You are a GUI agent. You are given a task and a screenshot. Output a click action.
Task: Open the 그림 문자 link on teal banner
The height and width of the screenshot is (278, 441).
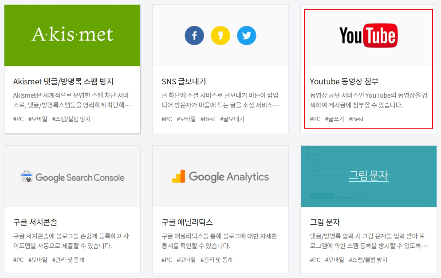368,175
